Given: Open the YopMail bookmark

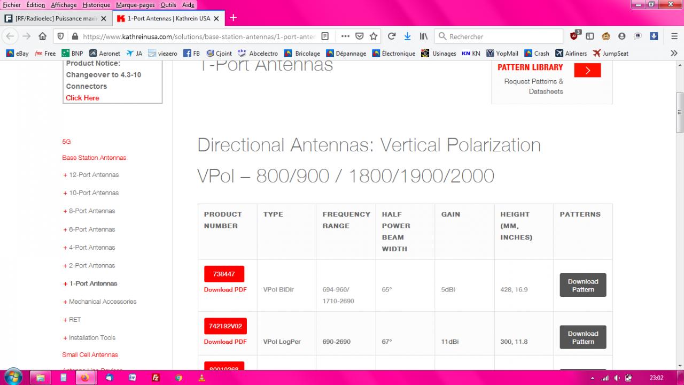Looking at the screenshot, I should point(502,53).
